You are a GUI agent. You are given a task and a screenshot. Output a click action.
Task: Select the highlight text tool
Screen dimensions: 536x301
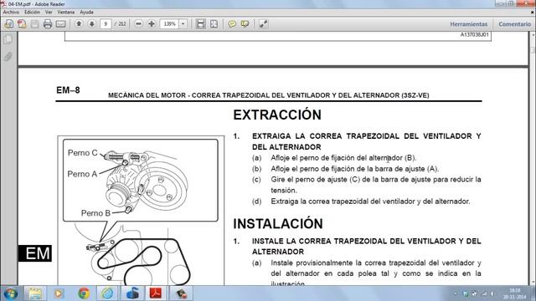pyautogui.click(x=245, y=24)
